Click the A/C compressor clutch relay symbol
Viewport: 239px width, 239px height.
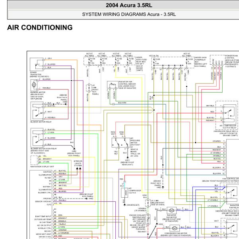click(x=229, y=114)
